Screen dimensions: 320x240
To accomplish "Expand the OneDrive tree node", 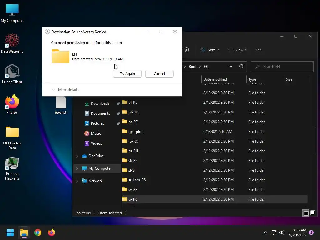I will point(77,156).
